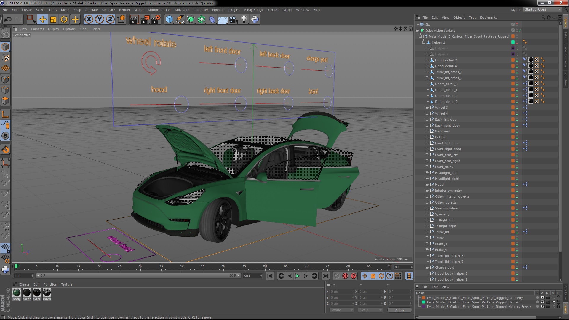Click the Python script icon in toolbar
The image size is (569, 320).
click(x=255, y=20)
